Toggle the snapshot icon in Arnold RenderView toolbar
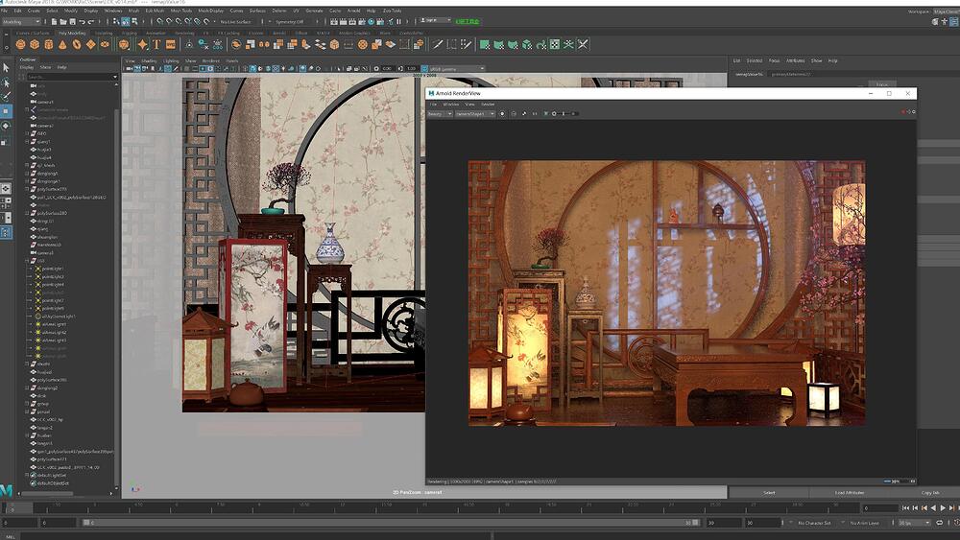The height and width of the screenshot is (540, 960). (x=514, y=114)
